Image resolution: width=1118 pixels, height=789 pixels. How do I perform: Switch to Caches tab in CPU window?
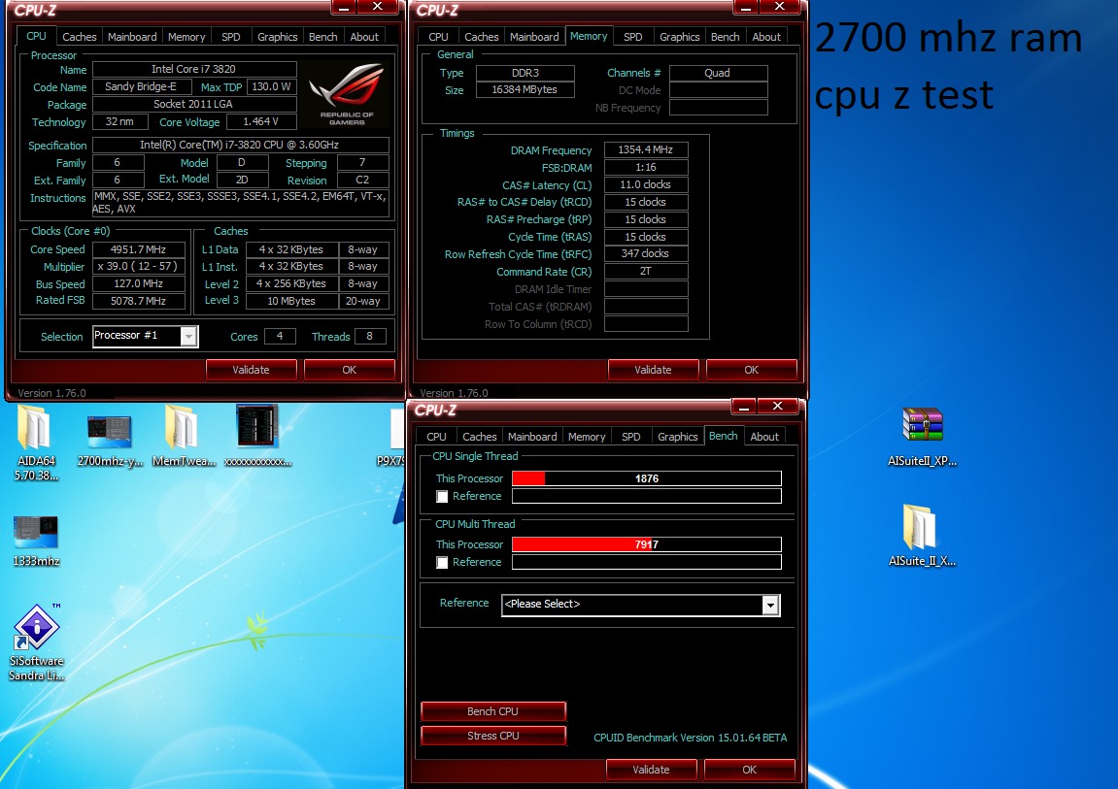(x=79, y=37)
